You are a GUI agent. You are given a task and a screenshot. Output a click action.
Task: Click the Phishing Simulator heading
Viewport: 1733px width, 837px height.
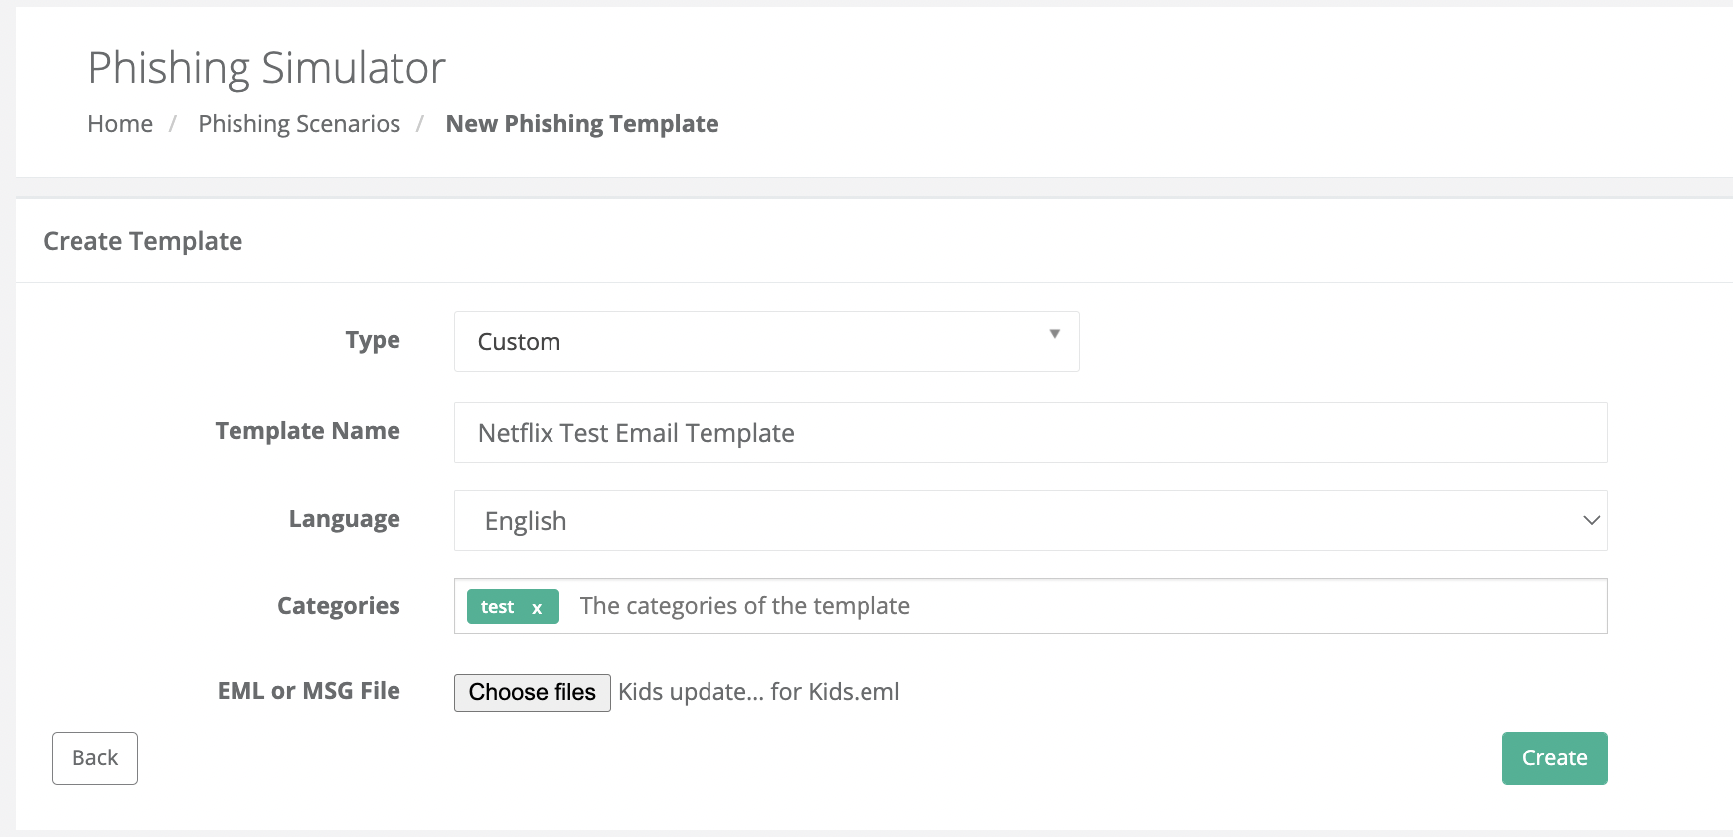coord(266,68)
